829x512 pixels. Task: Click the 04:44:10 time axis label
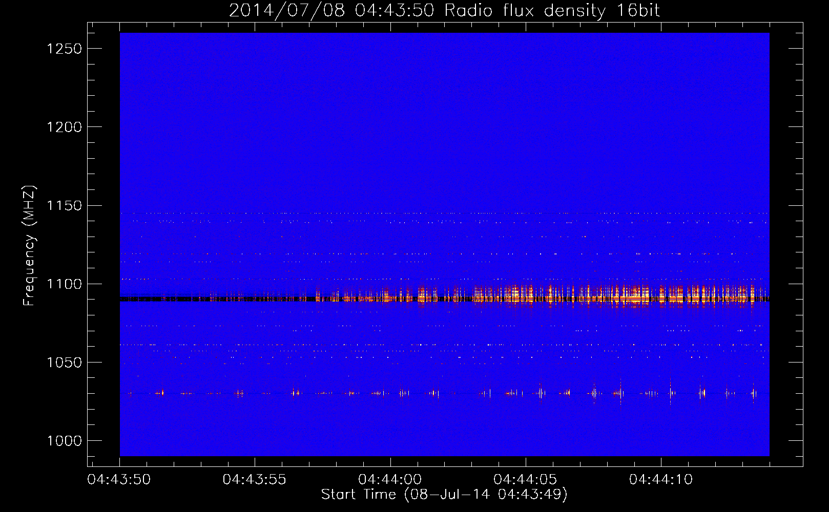661,480
